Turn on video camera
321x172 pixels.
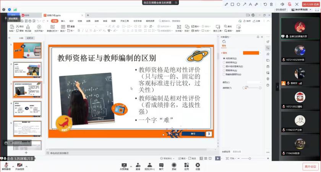(x=19, y=166)
